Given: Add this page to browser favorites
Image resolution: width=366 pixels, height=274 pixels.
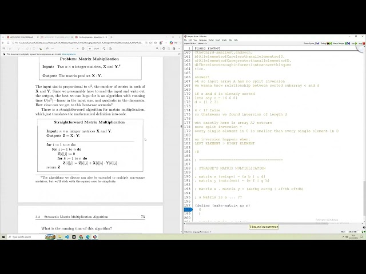Looking at the screenshot, I should pyautogui.click(x=150, y=43).
